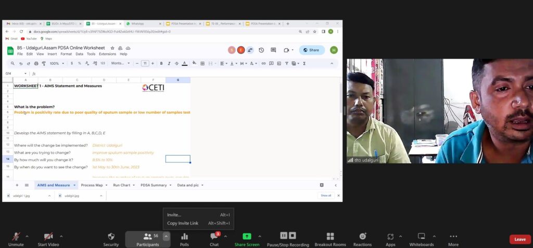Click the print icon in Sheets toolbar
The width and height of the screenshot is (533, 248).
point(36,63)
